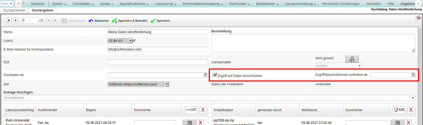Go to previous record arrow
The width and height of the screenshot is (423, 125).
tap(15, 20)
